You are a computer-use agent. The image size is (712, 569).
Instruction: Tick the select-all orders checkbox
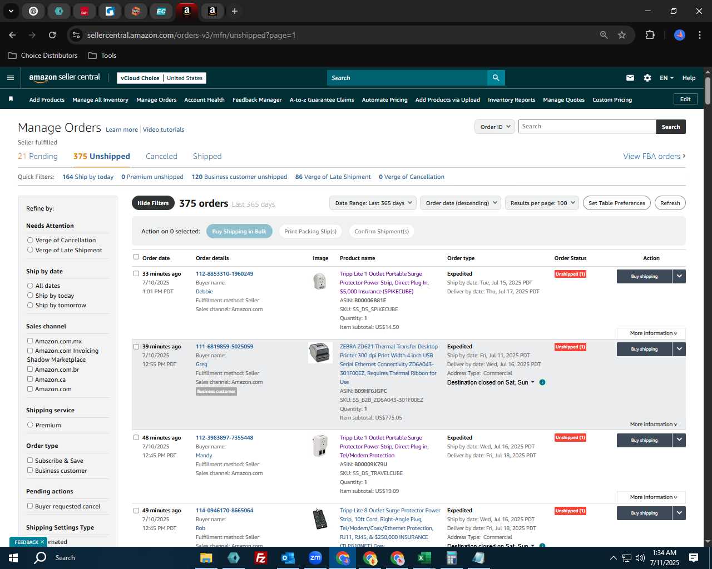point(136,257)
